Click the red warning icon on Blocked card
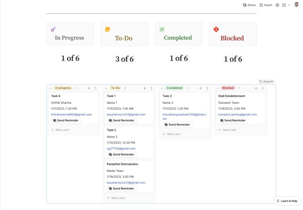Image resolution: width=303 pixels, height=210 pixels. 216,29
